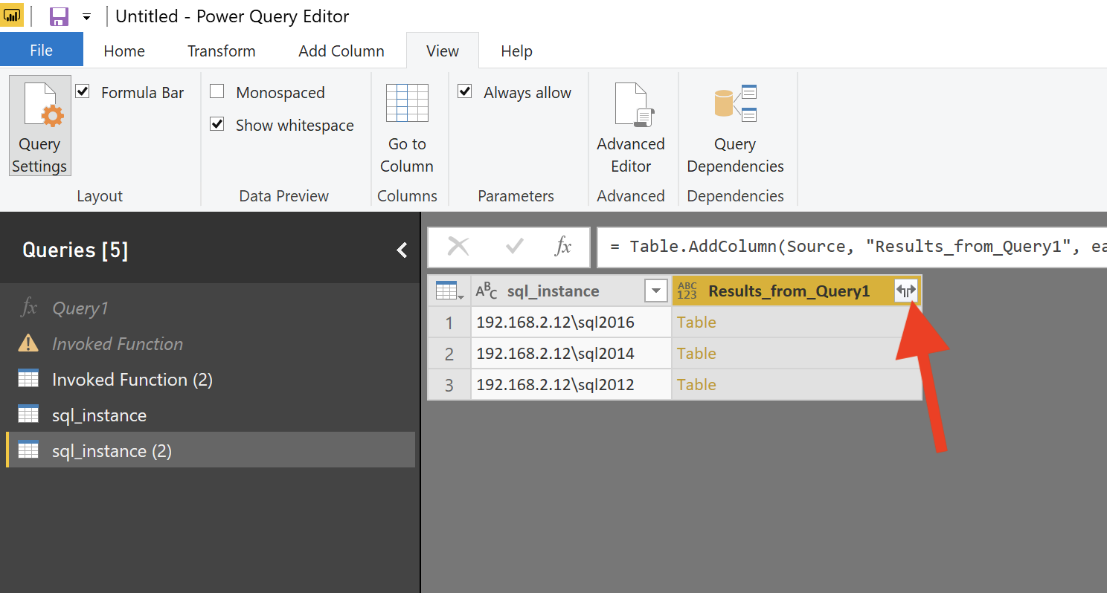The width and height of the screenshot is (1107, 593).
Task: Click the fx insert step button
Action: 563,247
